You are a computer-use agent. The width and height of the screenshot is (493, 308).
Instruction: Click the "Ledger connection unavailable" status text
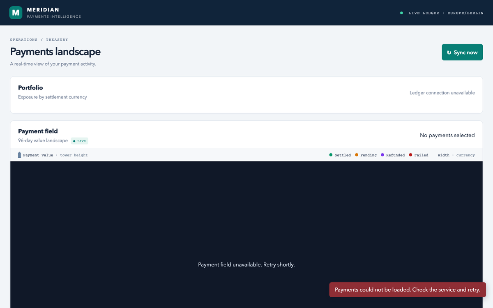coord(442,93)
